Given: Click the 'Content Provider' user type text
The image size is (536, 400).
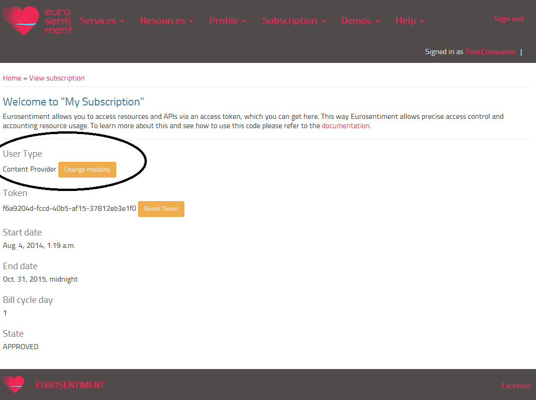Looking at the screenshot, I should [x=29, y=169].
